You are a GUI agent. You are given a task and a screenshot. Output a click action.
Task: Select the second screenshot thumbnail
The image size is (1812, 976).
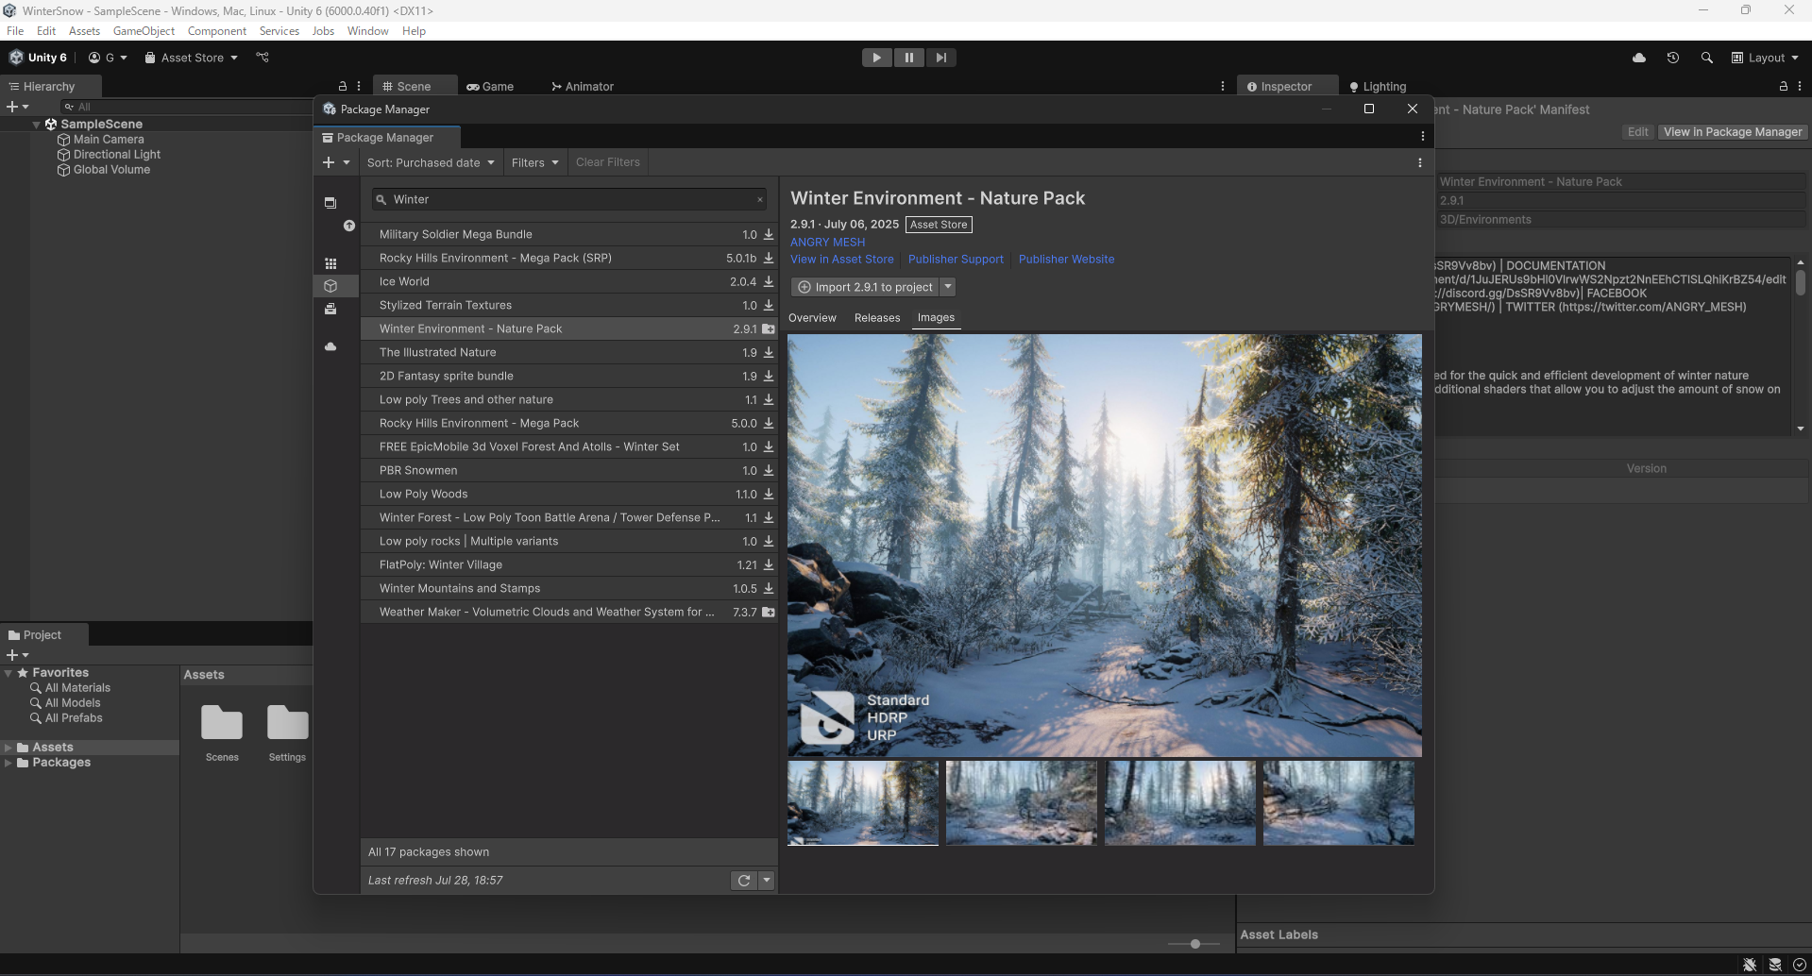point(1022,802)
